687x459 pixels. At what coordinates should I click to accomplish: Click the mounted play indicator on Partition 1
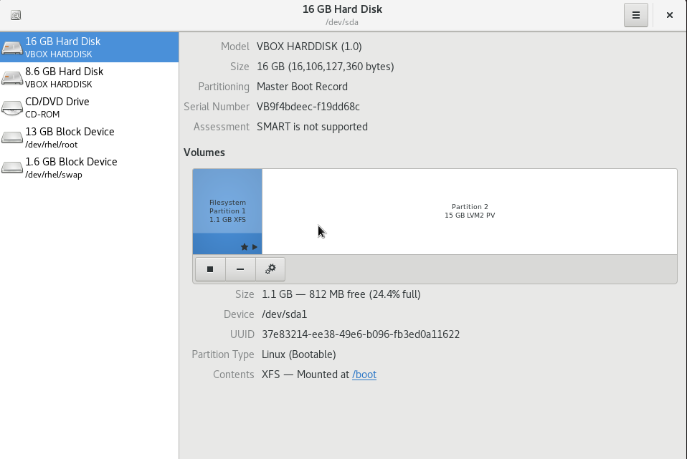tap(255, 246)
